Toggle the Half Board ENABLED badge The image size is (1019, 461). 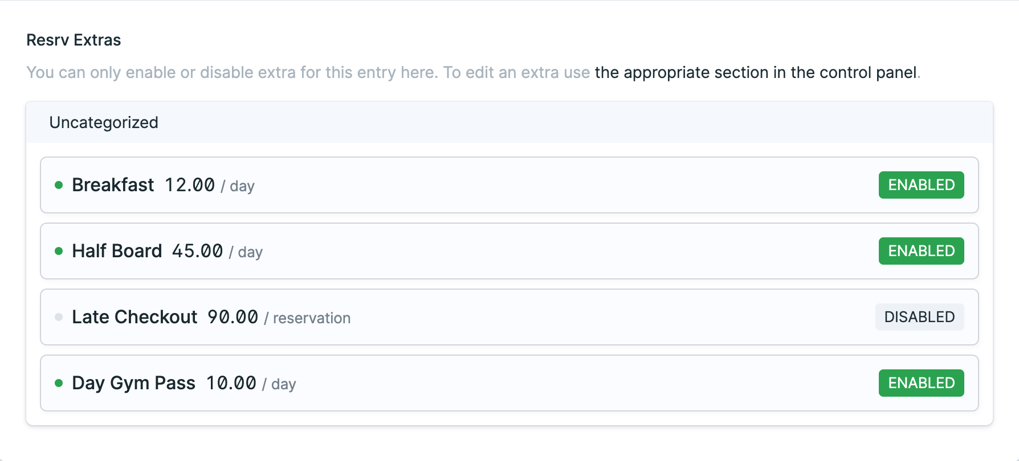[x=921, y=251]
